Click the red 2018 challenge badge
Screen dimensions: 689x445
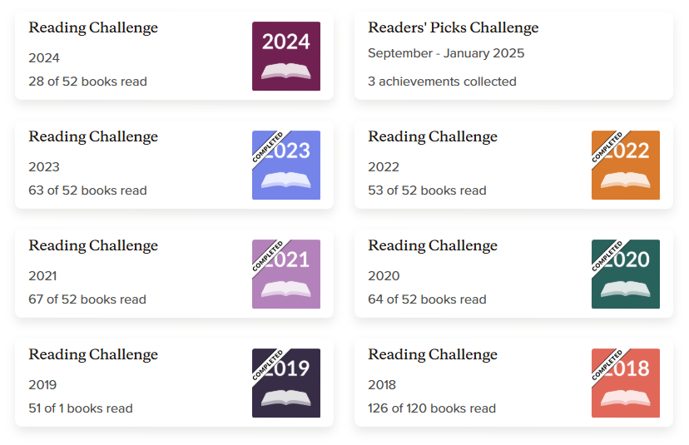tap(626, 383)
